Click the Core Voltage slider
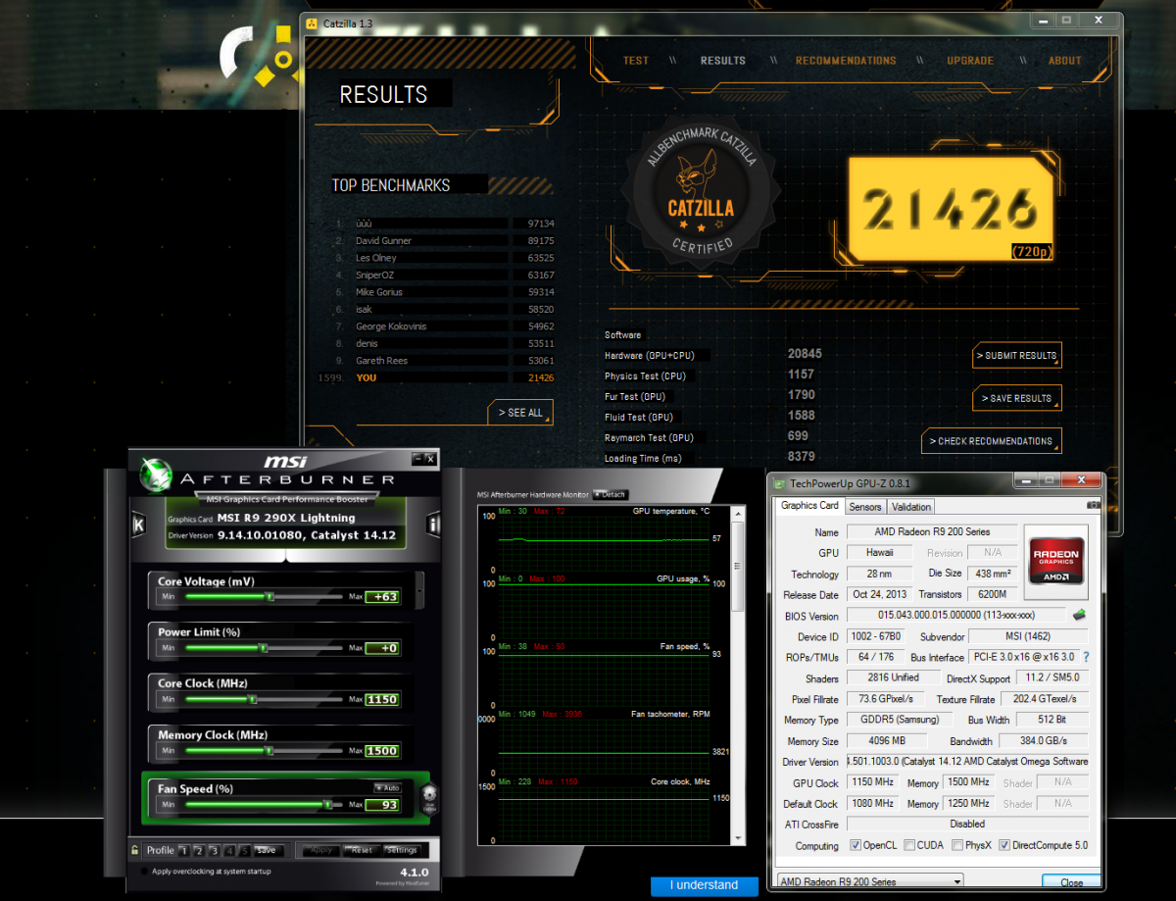The image size is (1176, 901). click(x=265, y=596)
